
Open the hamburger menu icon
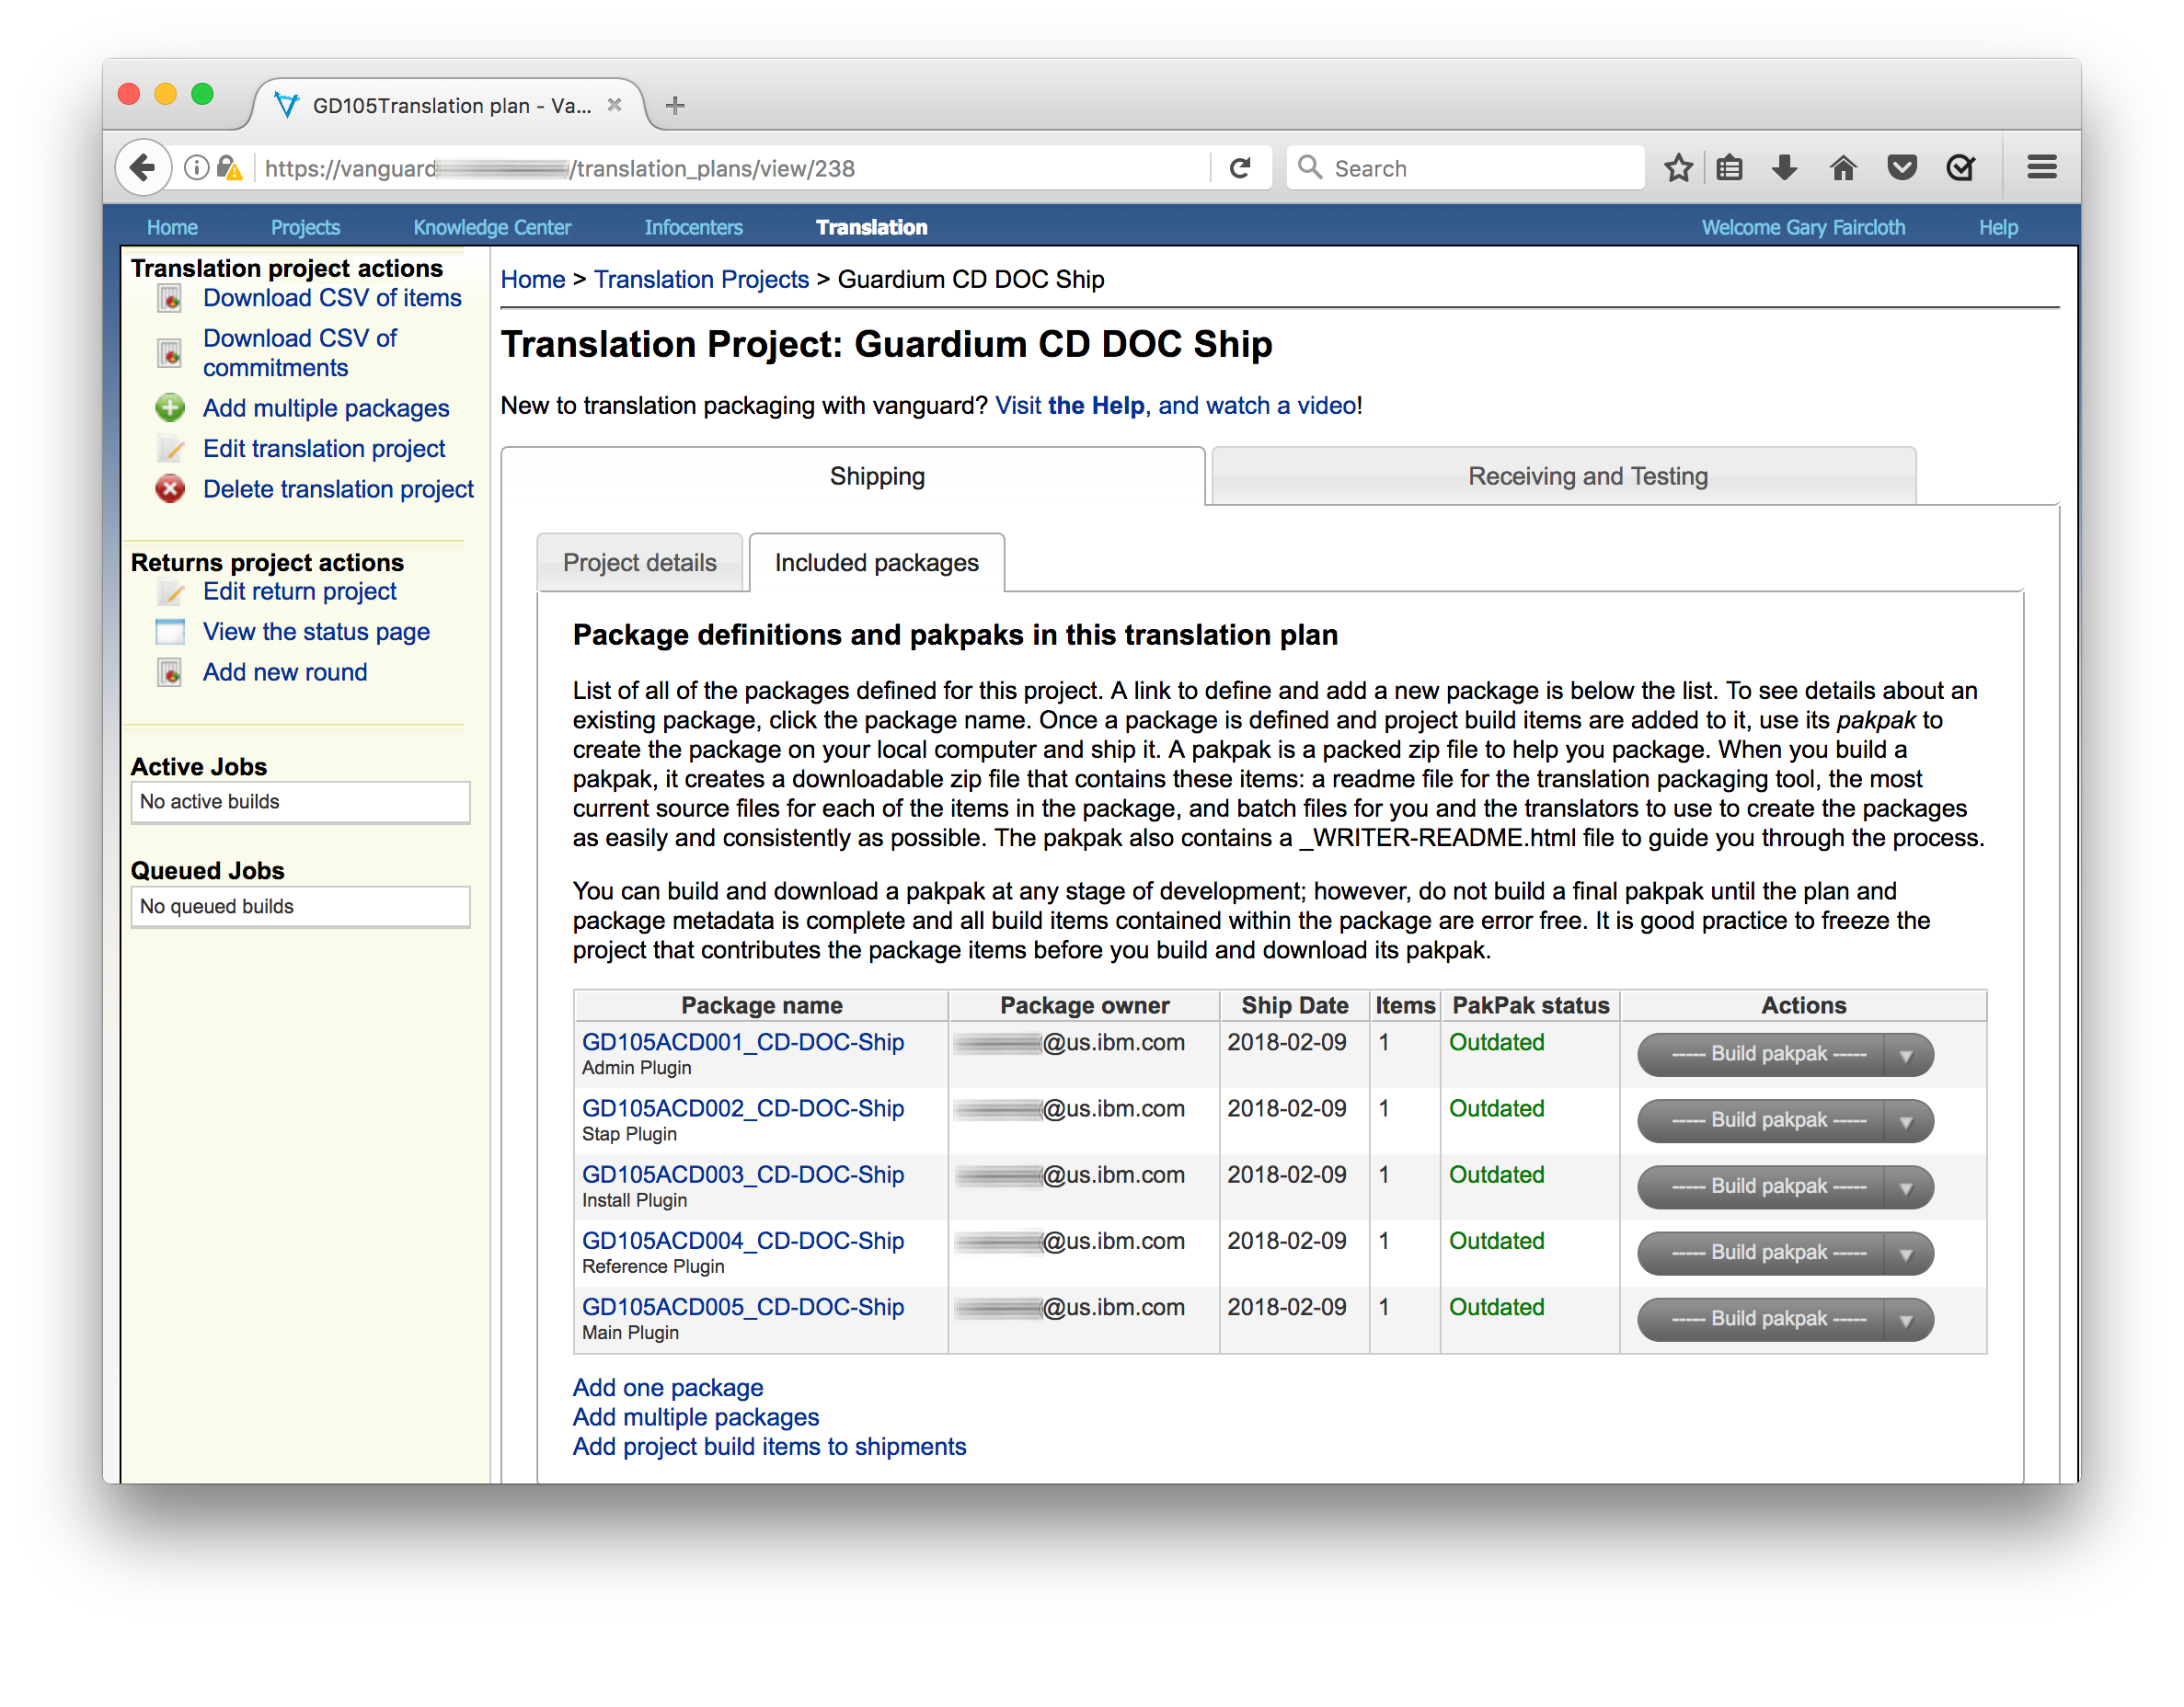pos(2042,168)
